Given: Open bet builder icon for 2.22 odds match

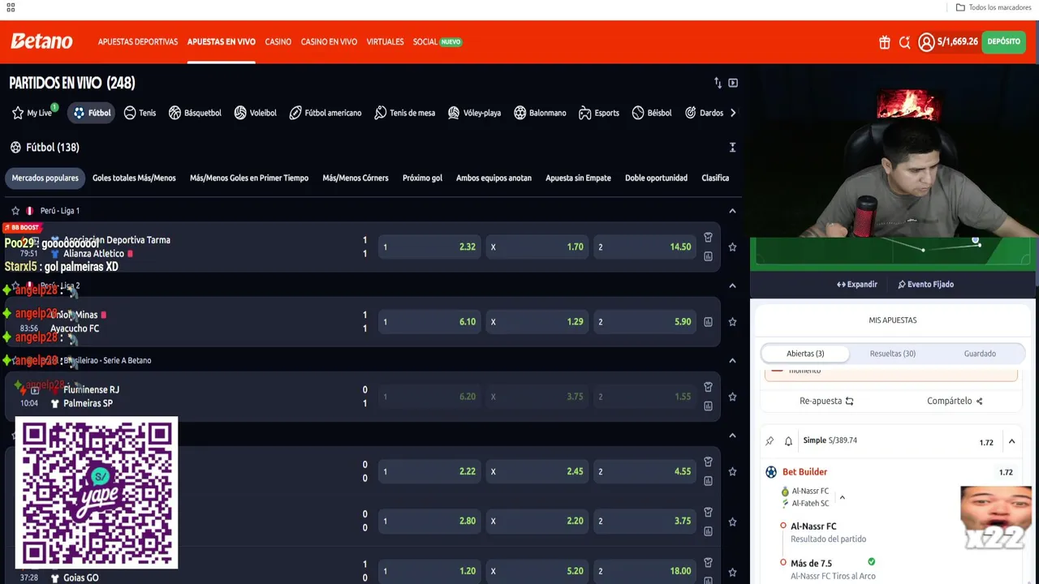Looking at the screenshot, I should click(708, 462).
